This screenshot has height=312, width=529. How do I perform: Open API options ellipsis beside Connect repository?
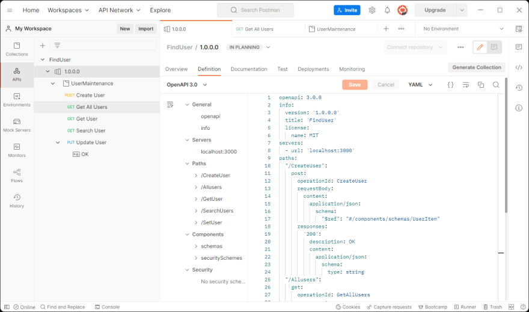pos(460,47)
